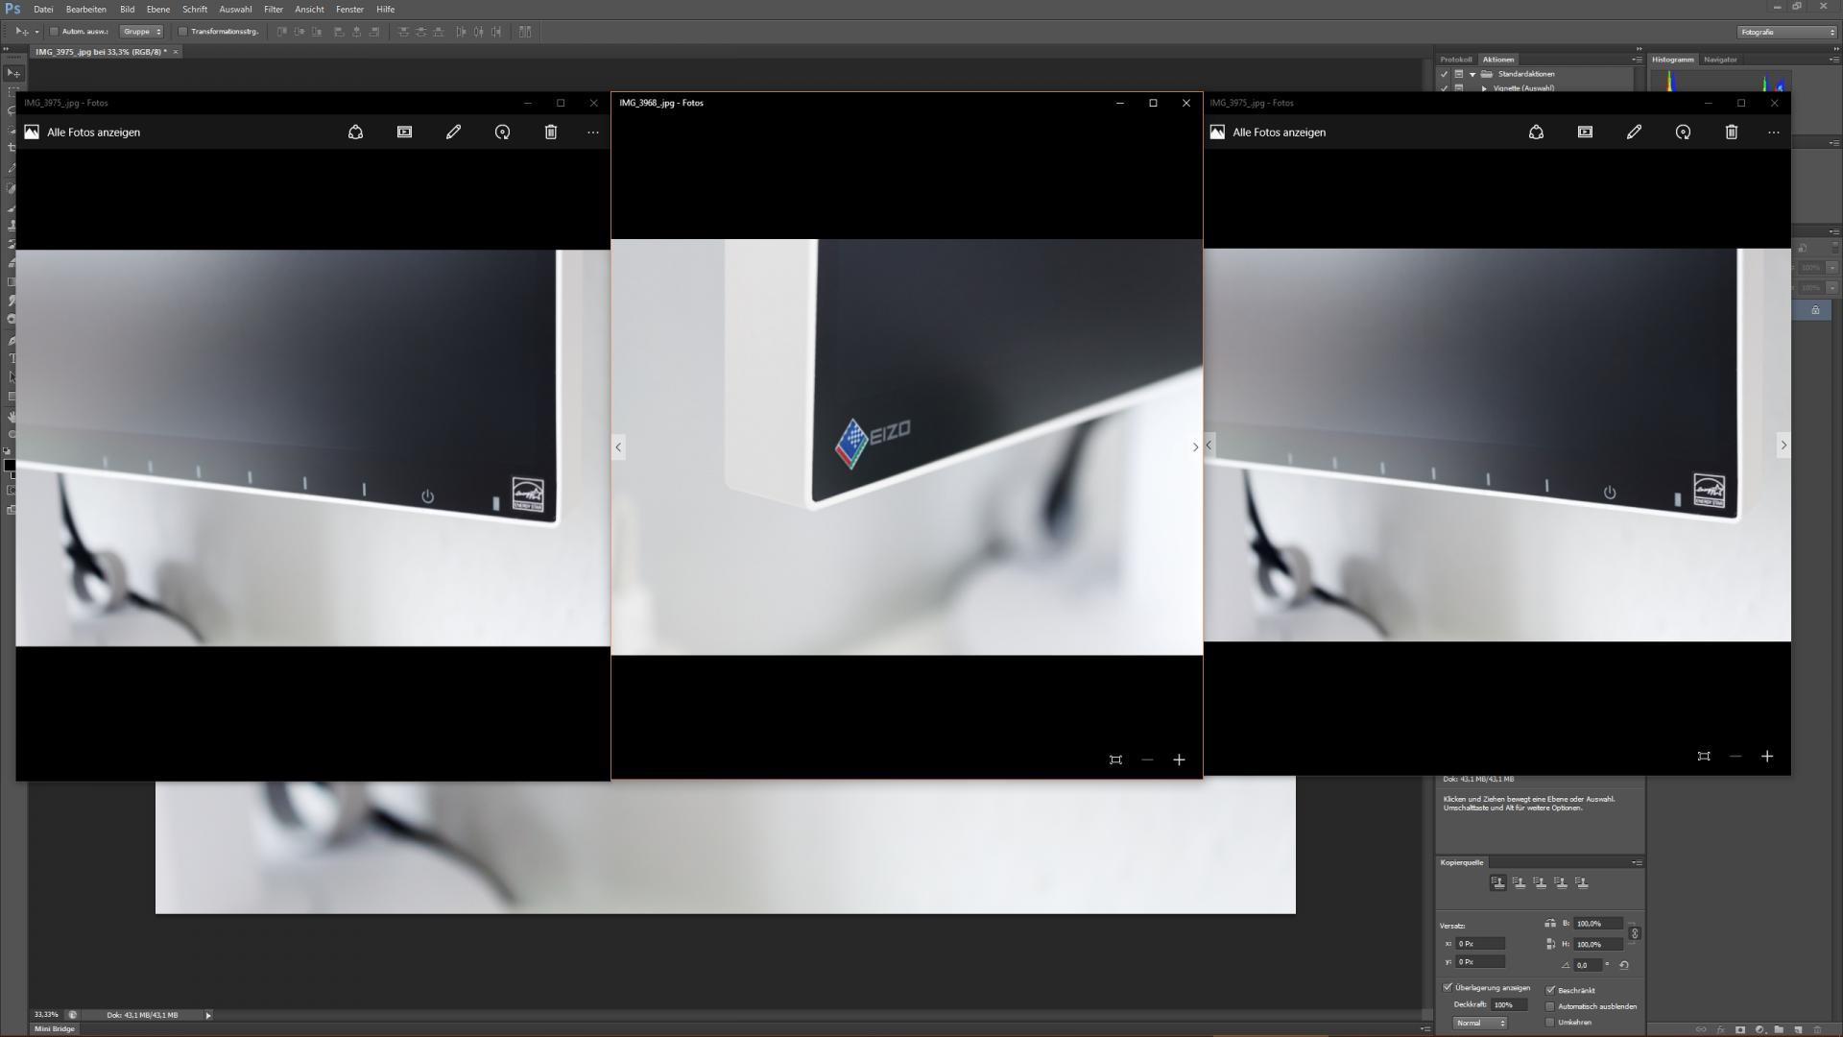
Task: Go to next photo in center Fotos window
Action: tap(1194, 446)
